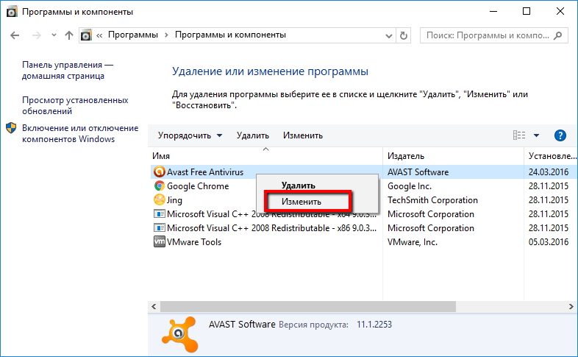Select Avast Free Antivirus row
The image size is (578, 357).
(363, 172)
